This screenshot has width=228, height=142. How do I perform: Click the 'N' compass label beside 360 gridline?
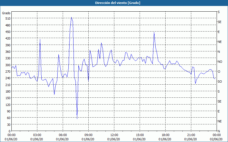pyautogui.click(x=219, y=52)
